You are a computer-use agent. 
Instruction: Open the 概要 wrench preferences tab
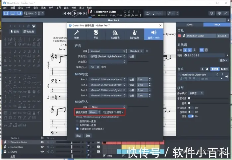pos(77,34)
